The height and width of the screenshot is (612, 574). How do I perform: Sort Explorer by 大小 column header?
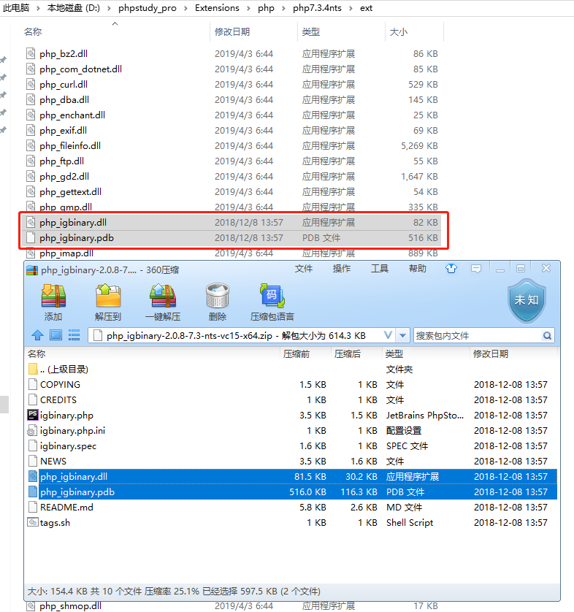(399, 31)
